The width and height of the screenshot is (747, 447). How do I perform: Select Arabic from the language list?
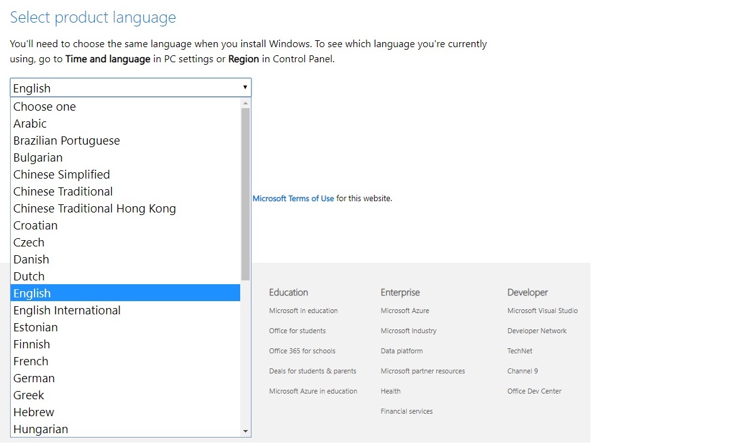pyautogui.click(x=30, y=124)
